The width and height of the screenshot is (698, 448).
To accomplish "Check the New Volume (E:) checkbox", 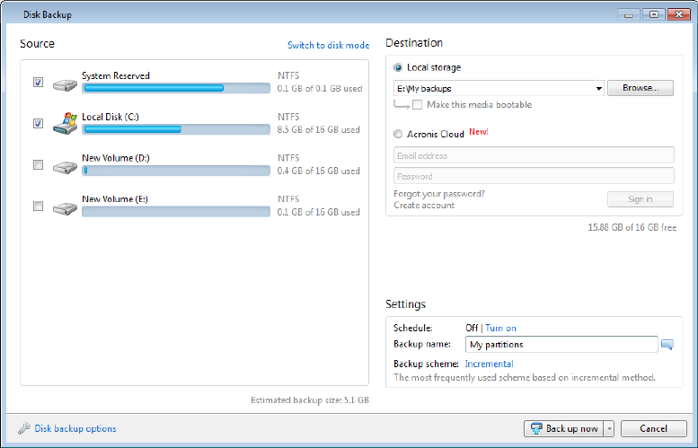I will (38, 206).
